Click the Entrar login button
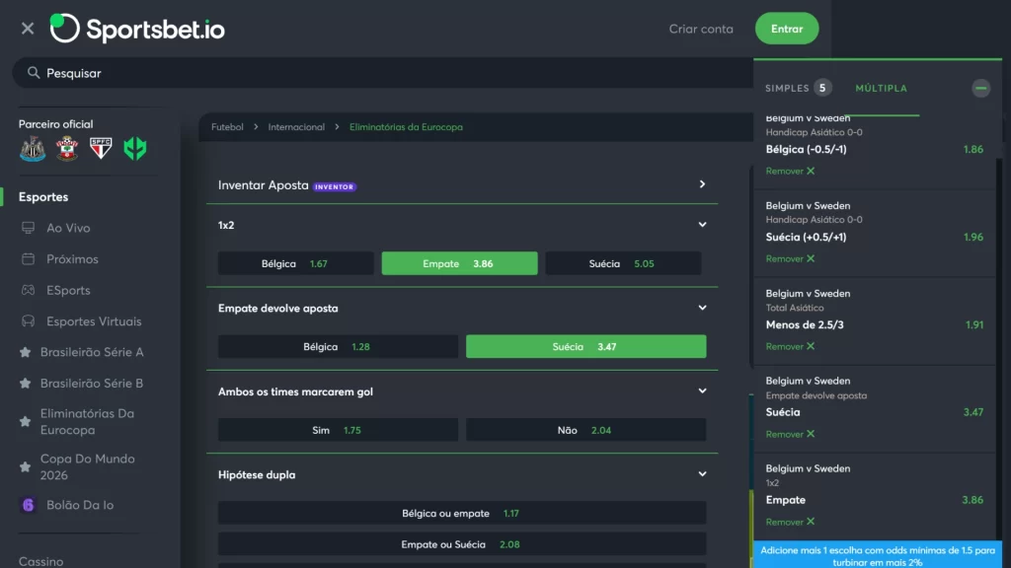This screenshot has width=1011, height=568. (x=787, y=29)
